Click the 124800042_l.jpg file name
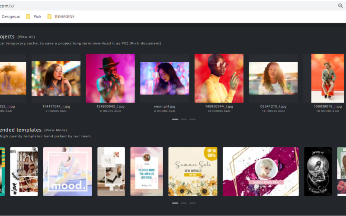The height and width of the screenshot is (216, 346). [x=110, y=106]
